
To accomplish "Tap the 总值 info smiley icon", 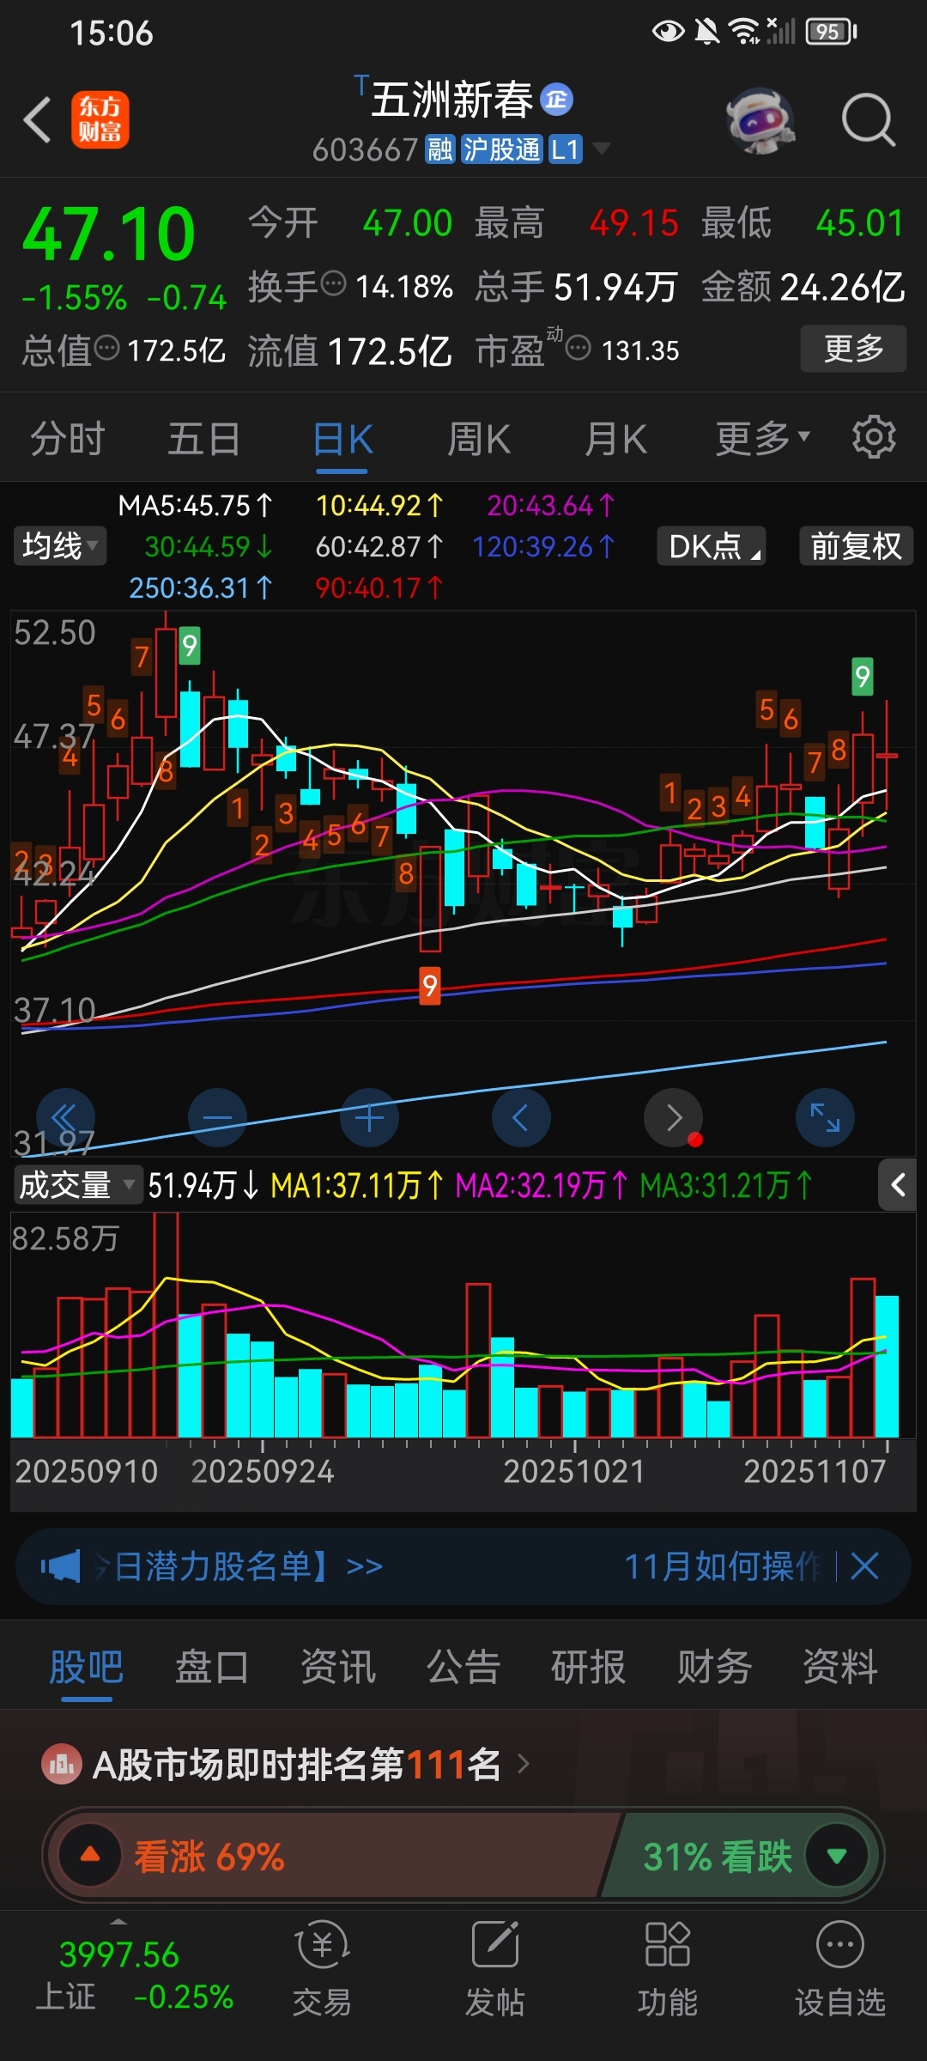I will coord(106,348).
